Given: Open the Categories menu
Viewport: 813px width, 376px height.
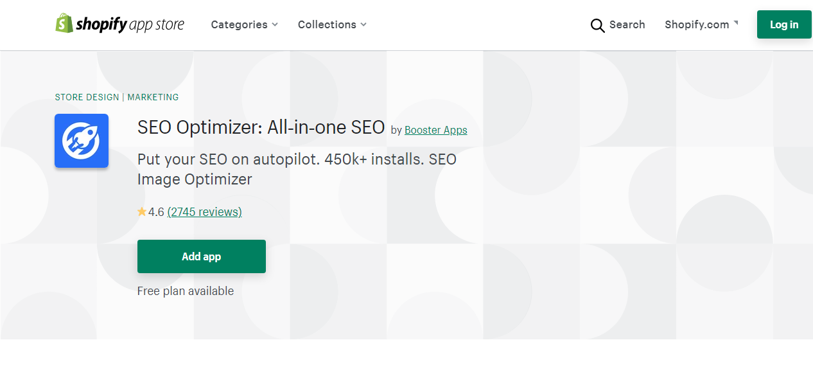Looking at the screenshot, I should [x=239, y=24].
